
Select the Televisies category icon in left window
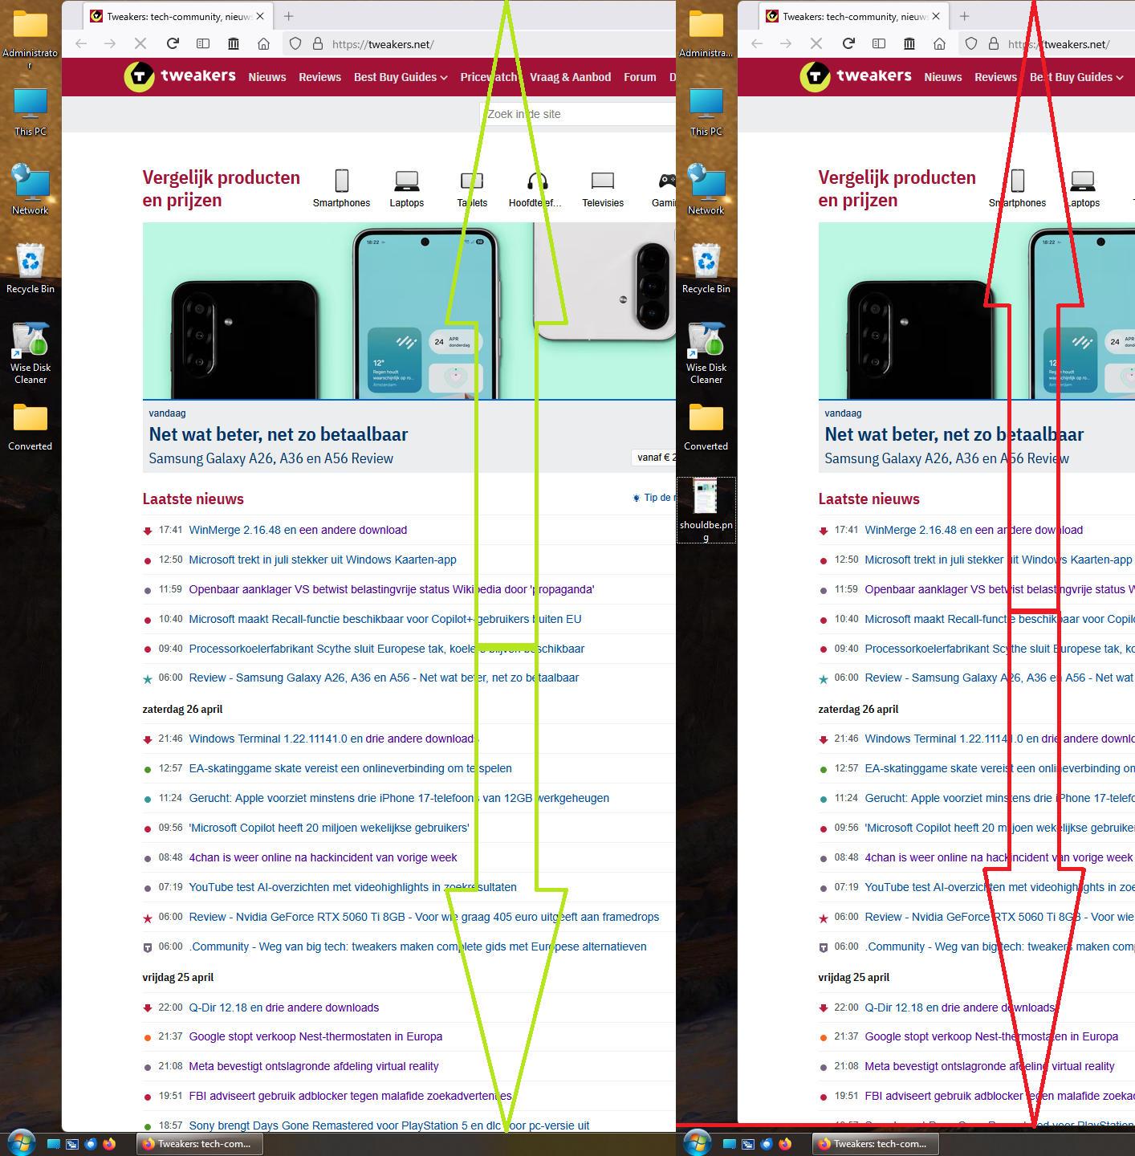(603, 181)
